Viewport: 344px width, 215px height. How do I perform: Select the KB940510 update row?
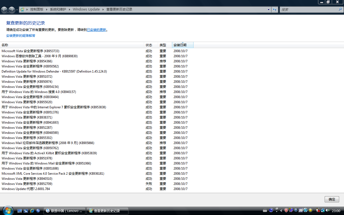point(97,179)
